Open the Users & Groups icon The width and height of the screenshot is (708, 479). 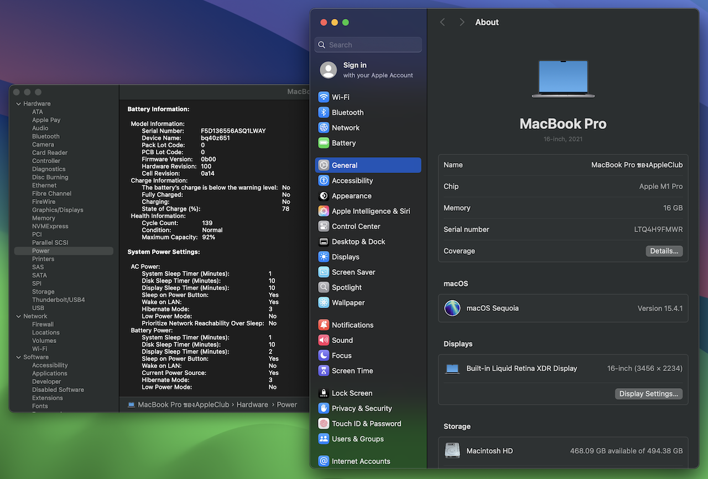coord(324,439)
